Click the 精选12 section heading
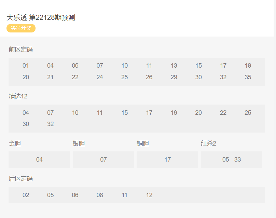The height and width of the screenshot is (218, 276). (x=18, y=96)
